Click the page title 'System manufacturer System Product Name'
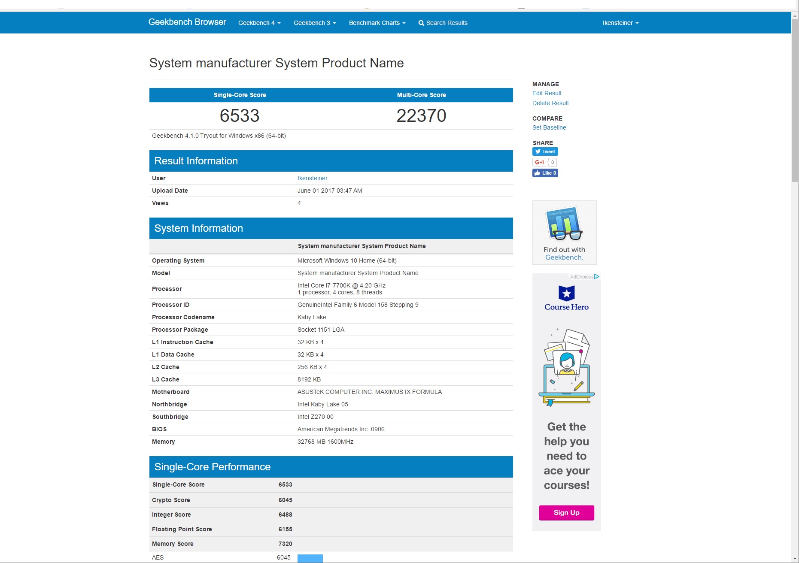The image size is (799, 563). pyautogui.click(x=276, y=63)
